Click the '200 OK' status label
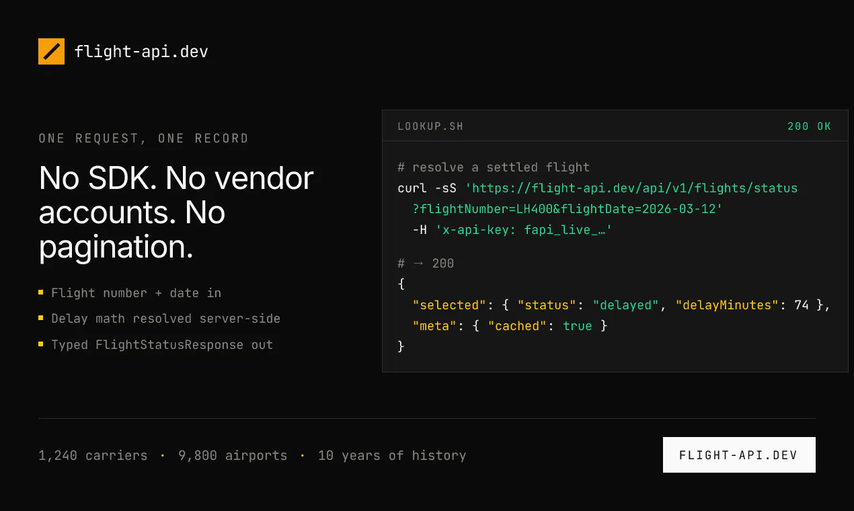The height and width of the screenshot is (511, 854). point(810,126)
